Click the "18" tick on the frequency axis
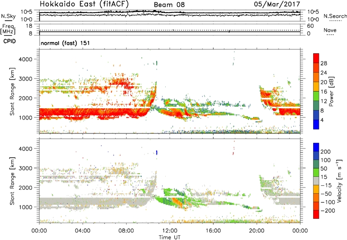Image resolution: width=347 pixels, height=240 pixels. point(29,26)
